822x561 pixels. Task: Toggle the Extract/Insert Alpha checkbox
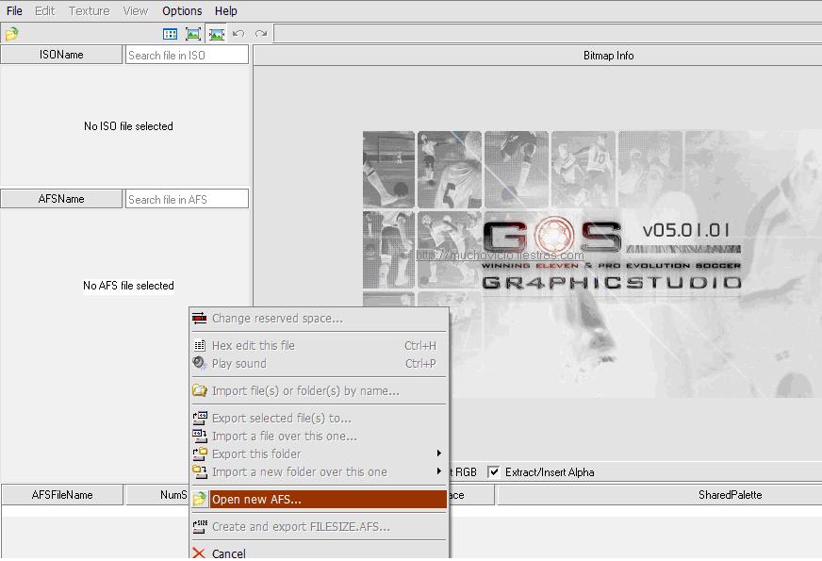pos(493,472)
